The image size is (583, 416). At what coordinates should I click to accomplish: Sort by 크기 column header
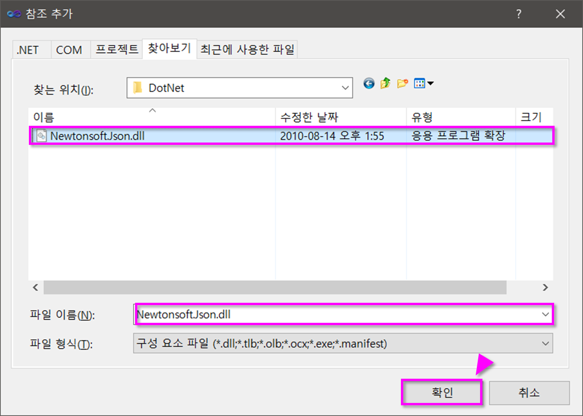coord(535,116)
